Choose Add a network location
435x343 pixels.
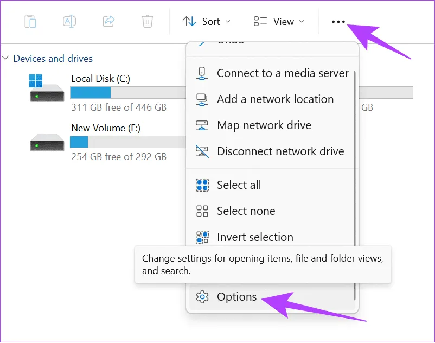[x=275, y=99]
